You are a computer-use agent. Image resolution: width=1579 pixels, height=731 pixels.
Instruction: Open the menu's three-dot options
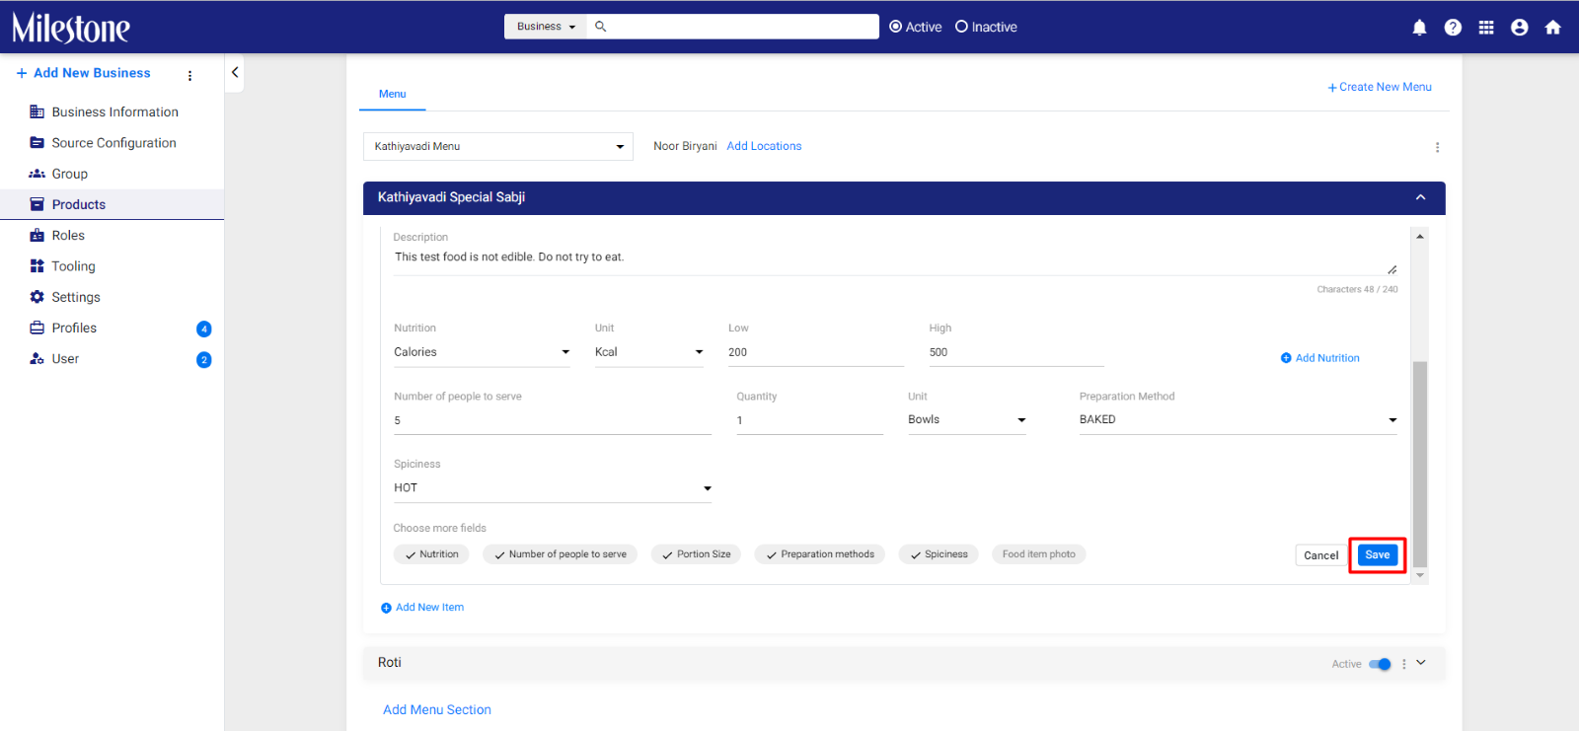click(1437, 147)
